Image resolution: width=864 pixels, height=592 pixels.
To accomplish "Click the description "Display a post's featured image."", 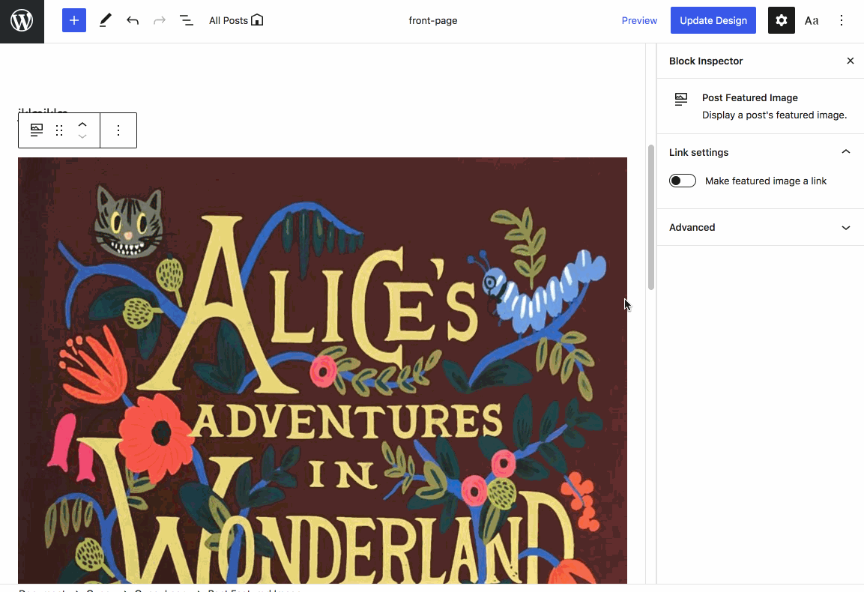I will pyautogui.click(x=774, y=115).
